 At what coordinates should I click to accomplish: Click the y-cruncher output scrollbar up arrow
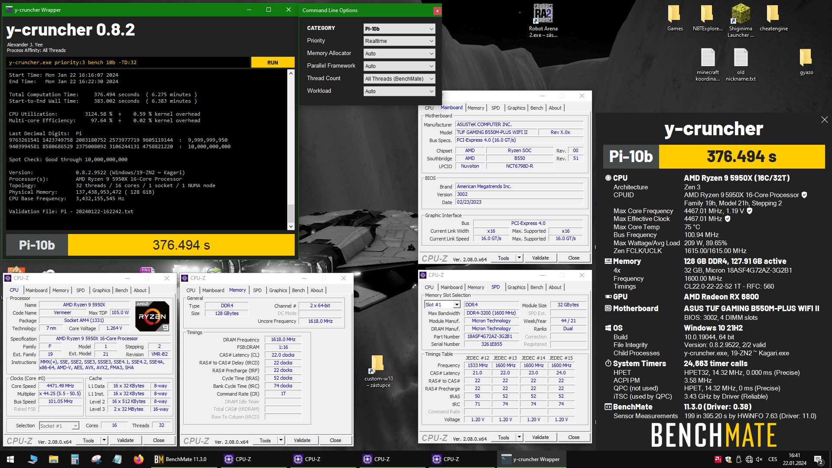point(291,73)
